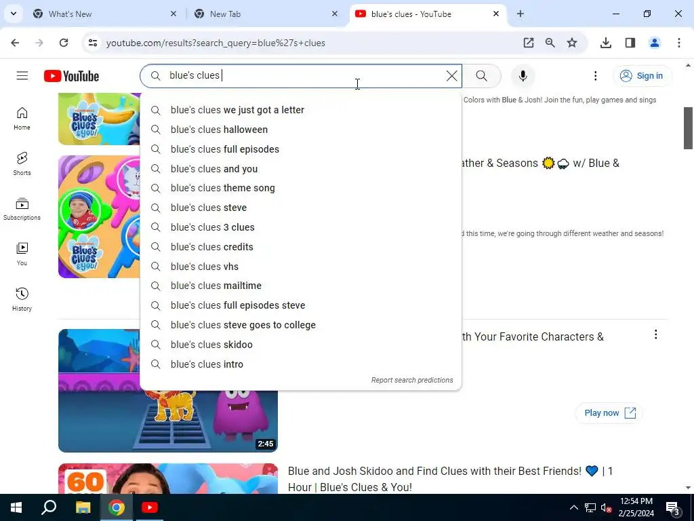Viewport: 694px width, 521px height.
Task: Select suggestion "blue's clues halloween"
Action: point(301,130)
